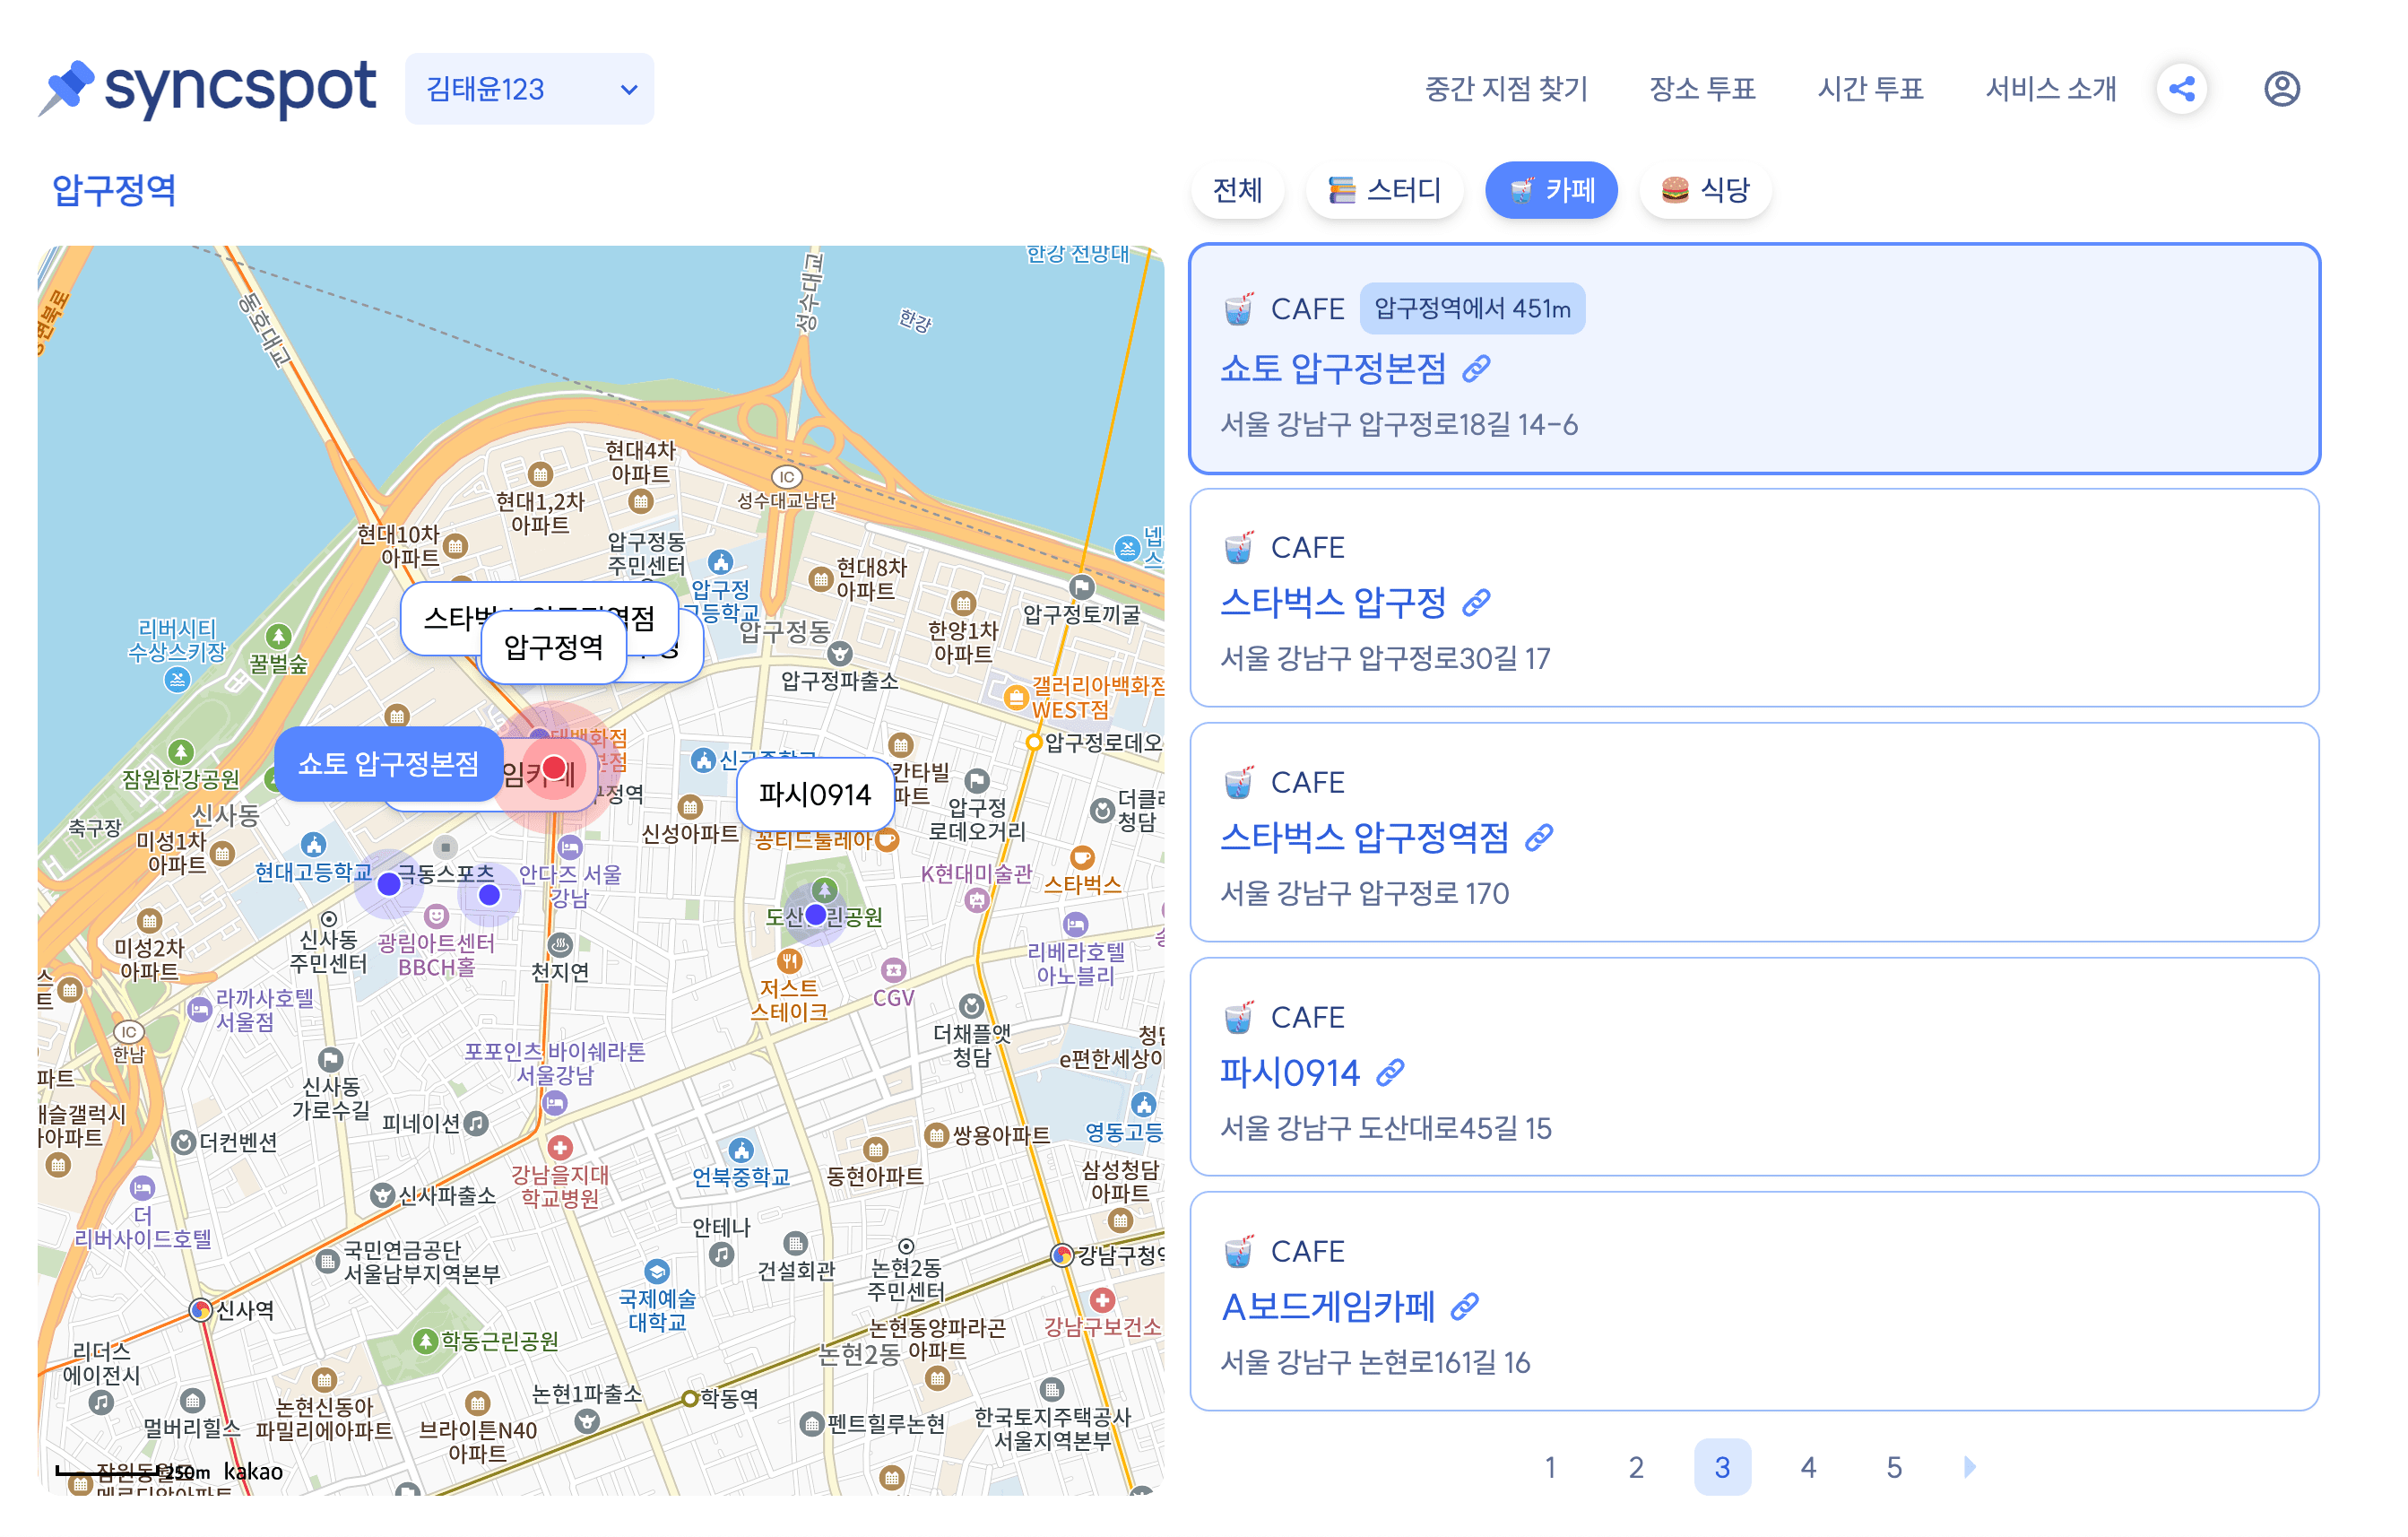Click address 서울 강남구 도산대로45길 15
The height and width of the screenshot is (1537, 2408).
click(1386, 1129)
